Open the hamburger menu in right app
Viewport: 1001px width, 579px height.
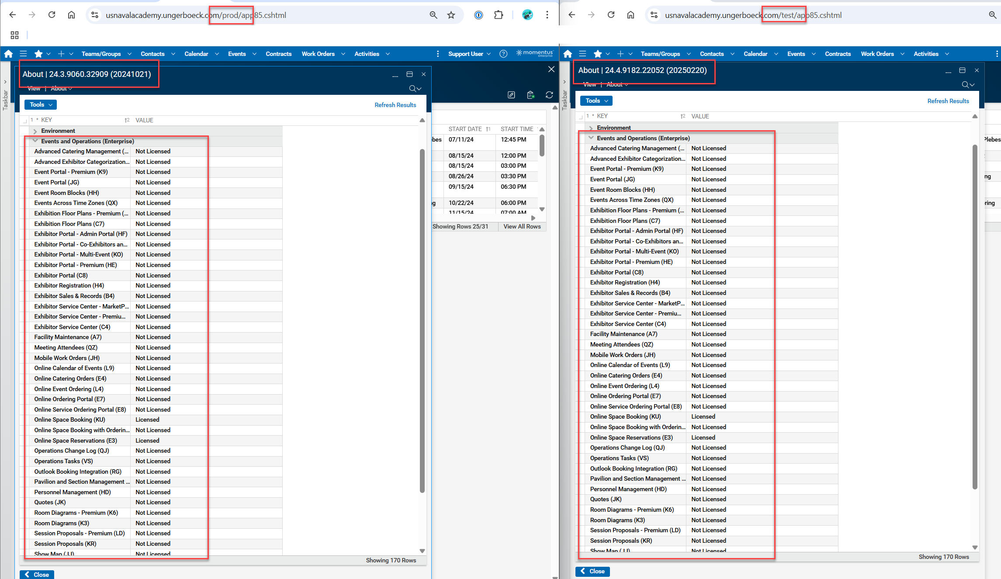[583, 54]
